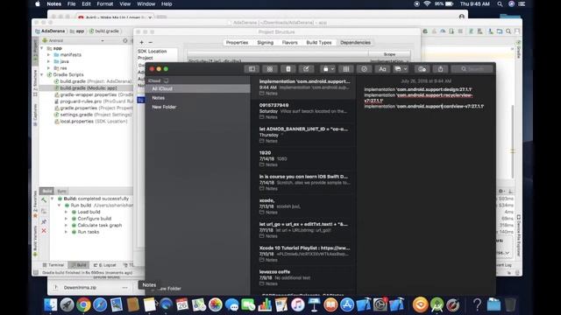The height and width of the screenshot is (315, 561).
Task: Switch to Dependencies tab in Project Structure
Action: click(355, 43)
